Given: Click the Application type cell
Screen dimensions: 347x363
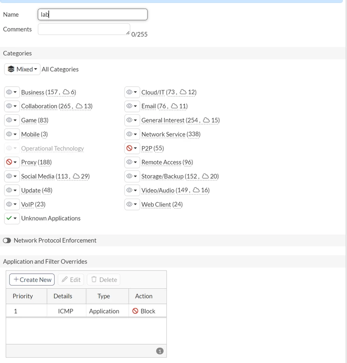Looking at the screenshot, I should (x=107, y=311).
